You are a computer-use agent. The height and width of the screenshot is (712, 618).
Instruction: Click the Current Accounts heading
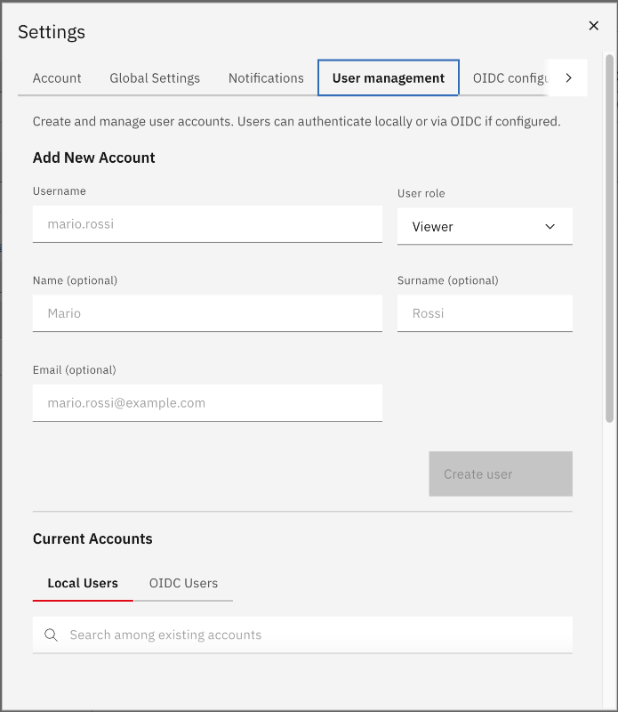92,538
